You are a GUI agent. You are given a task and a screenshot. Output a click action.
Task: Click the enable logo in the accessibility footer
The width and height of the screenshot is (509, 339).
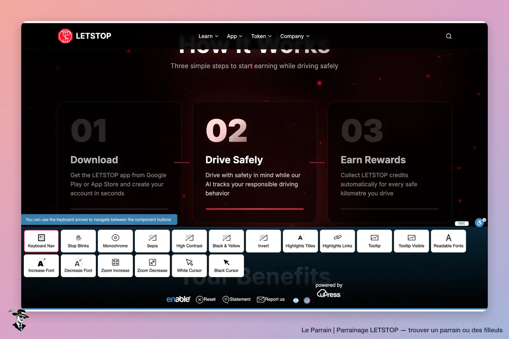pyautogui.click(x=178, y=299)
